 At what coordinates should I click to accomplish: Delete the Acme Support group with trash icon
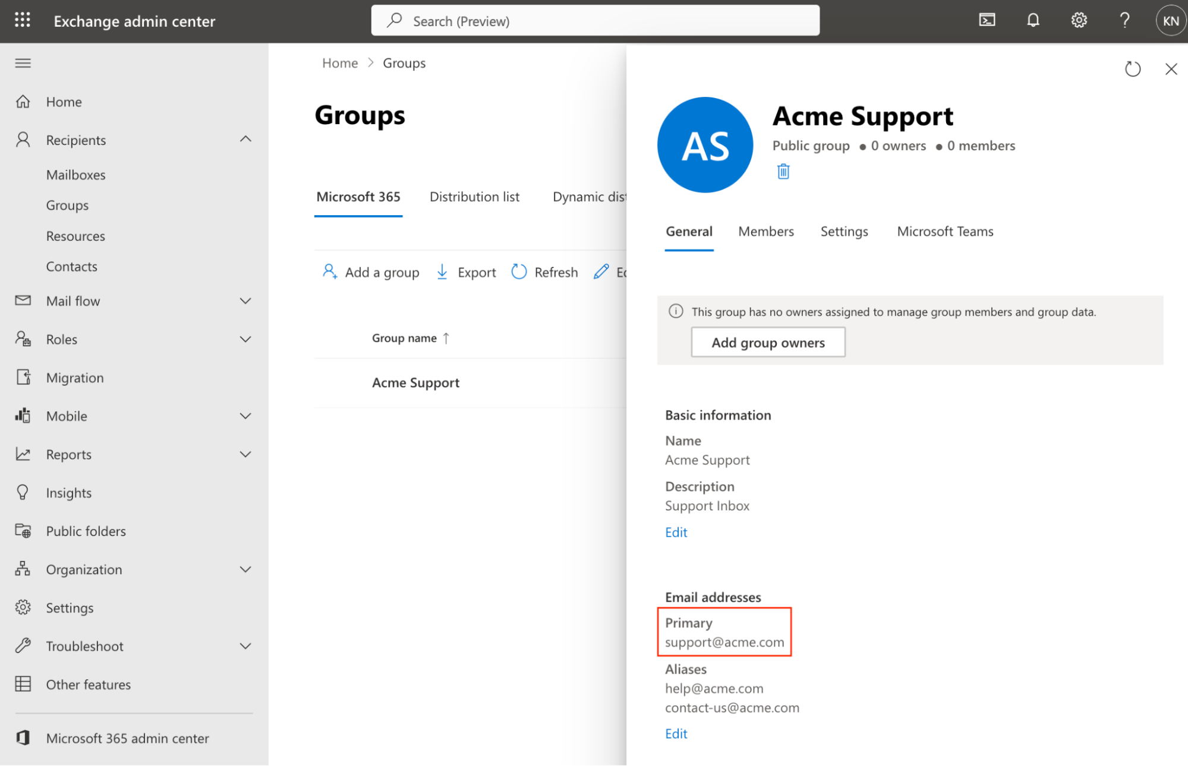pyautogui.click(x=783, y=172)
